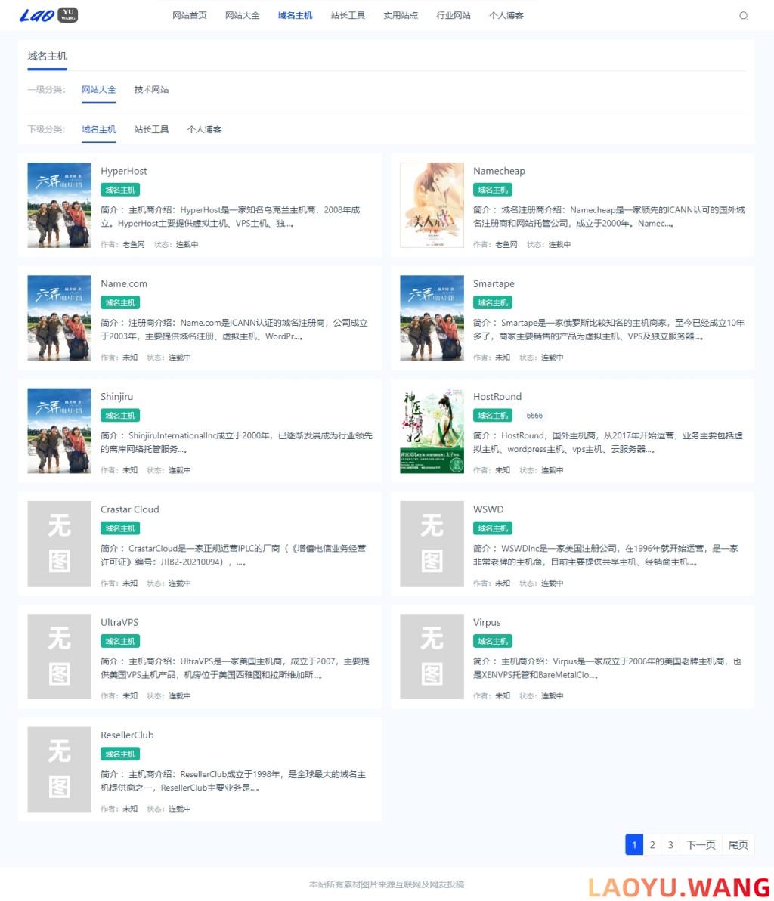Open the HostRound title link

(497, 397)
